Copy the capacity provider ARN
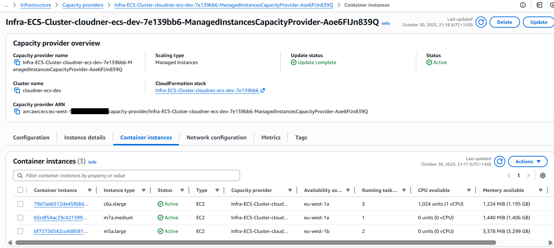 tap(17, 111)
